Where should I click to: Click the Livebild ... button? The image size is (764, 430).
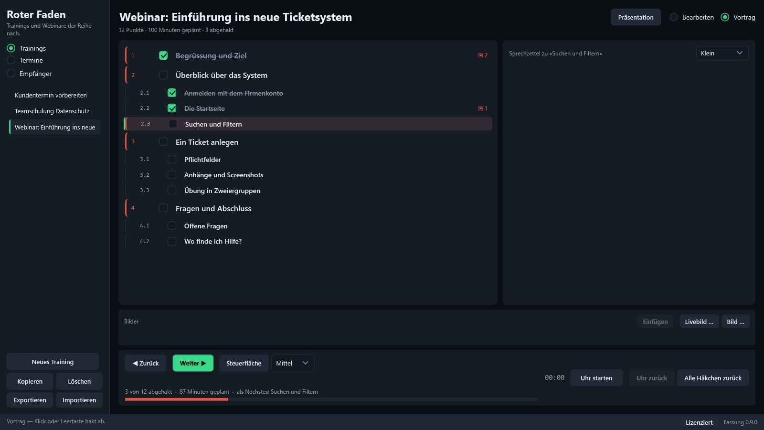pos(699,322)
